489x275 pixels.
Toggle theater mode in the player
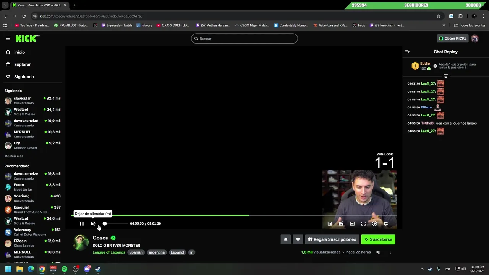tap(352, 223)
